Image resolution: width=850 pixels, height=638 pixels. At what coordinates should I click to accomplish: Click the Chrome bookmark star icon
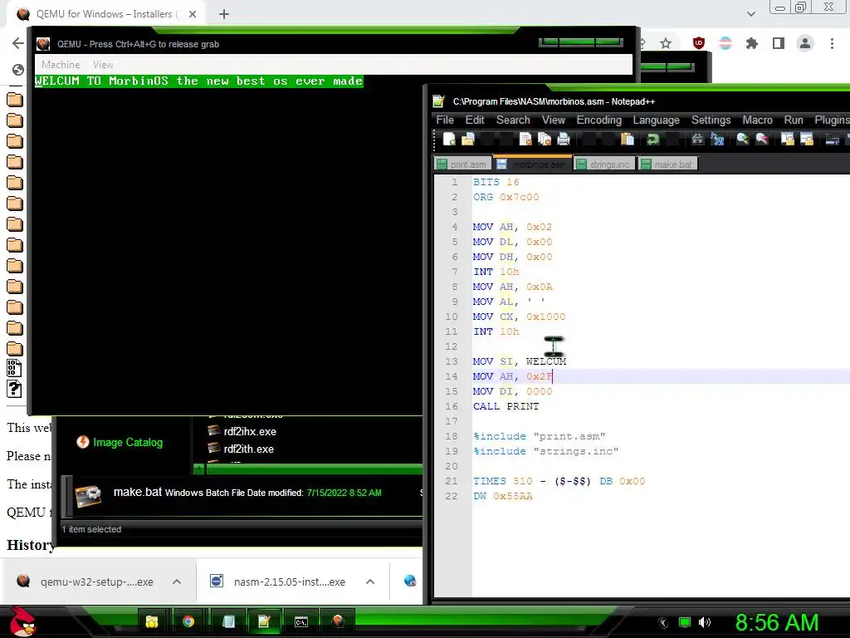666,43
